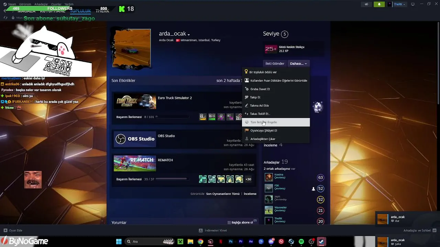Open the REMATCH game banner image
This screenshot has height=247, width=440.
click(x=135, y=163)
